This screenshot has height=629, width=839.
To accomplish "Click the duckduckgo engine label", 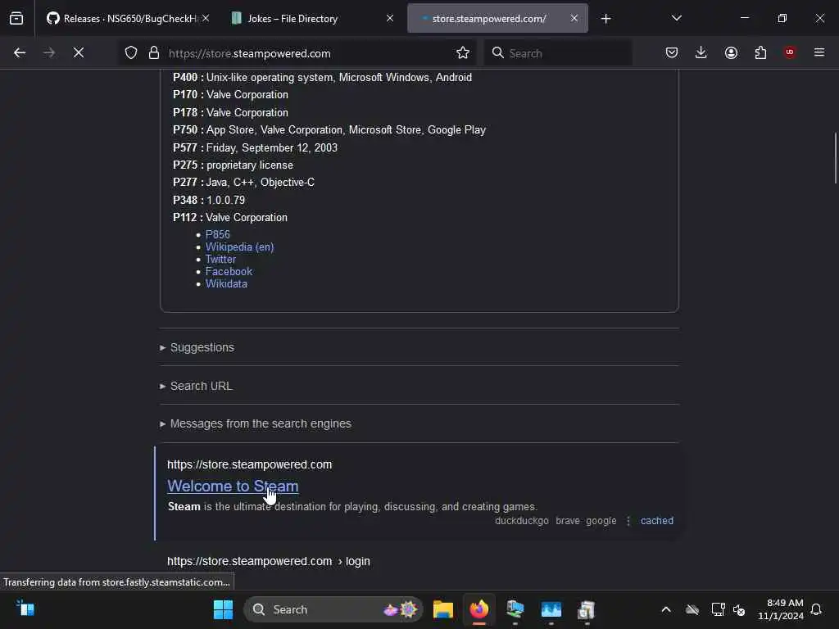I will pyautogui.click(x=522, y=520).
